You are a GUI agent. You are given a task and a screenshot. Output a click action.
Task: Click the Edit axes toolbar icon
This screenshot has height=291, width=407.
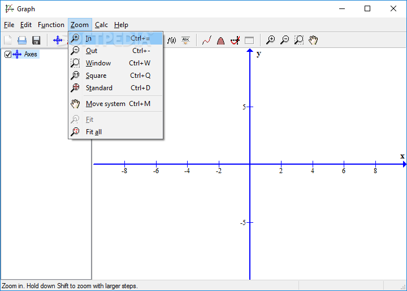coord(58,40)
